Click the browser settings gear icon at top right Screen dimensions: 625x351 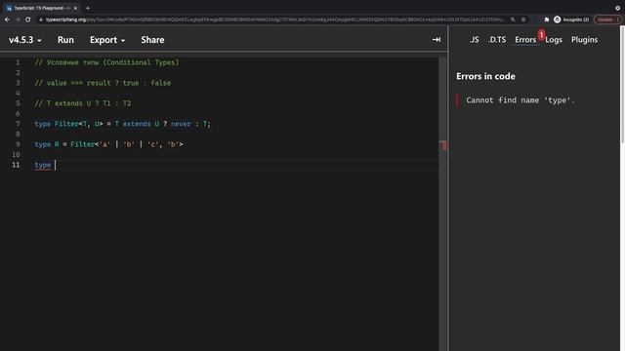click(617, 8)
